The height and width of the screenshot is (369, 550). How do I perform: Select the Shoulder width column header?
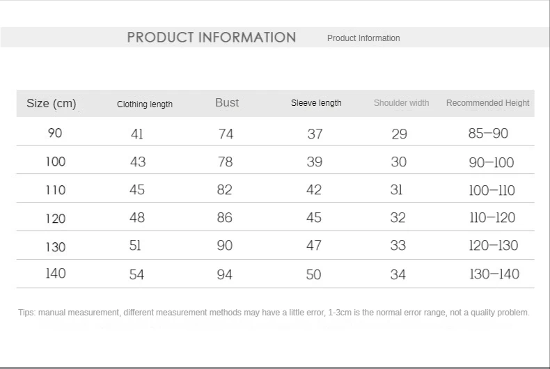[401, 103]
